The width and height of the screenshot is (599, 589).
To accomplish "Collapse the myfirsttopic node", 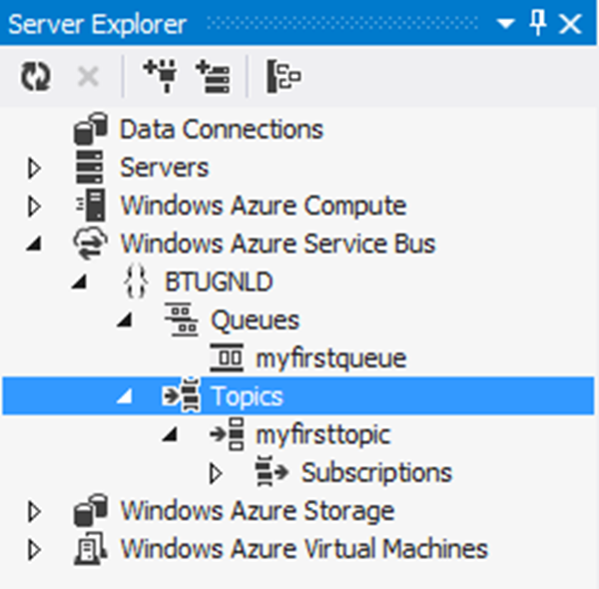I will [170, 435].
